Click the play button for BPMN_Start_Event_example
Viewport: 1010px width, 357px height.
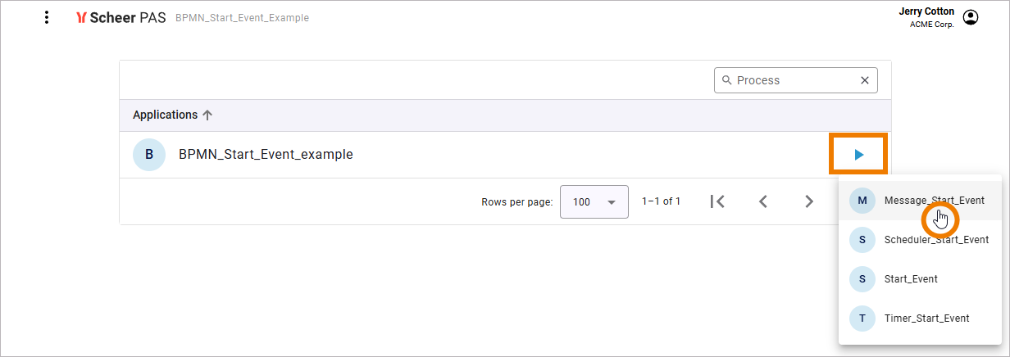pos(858,154)
